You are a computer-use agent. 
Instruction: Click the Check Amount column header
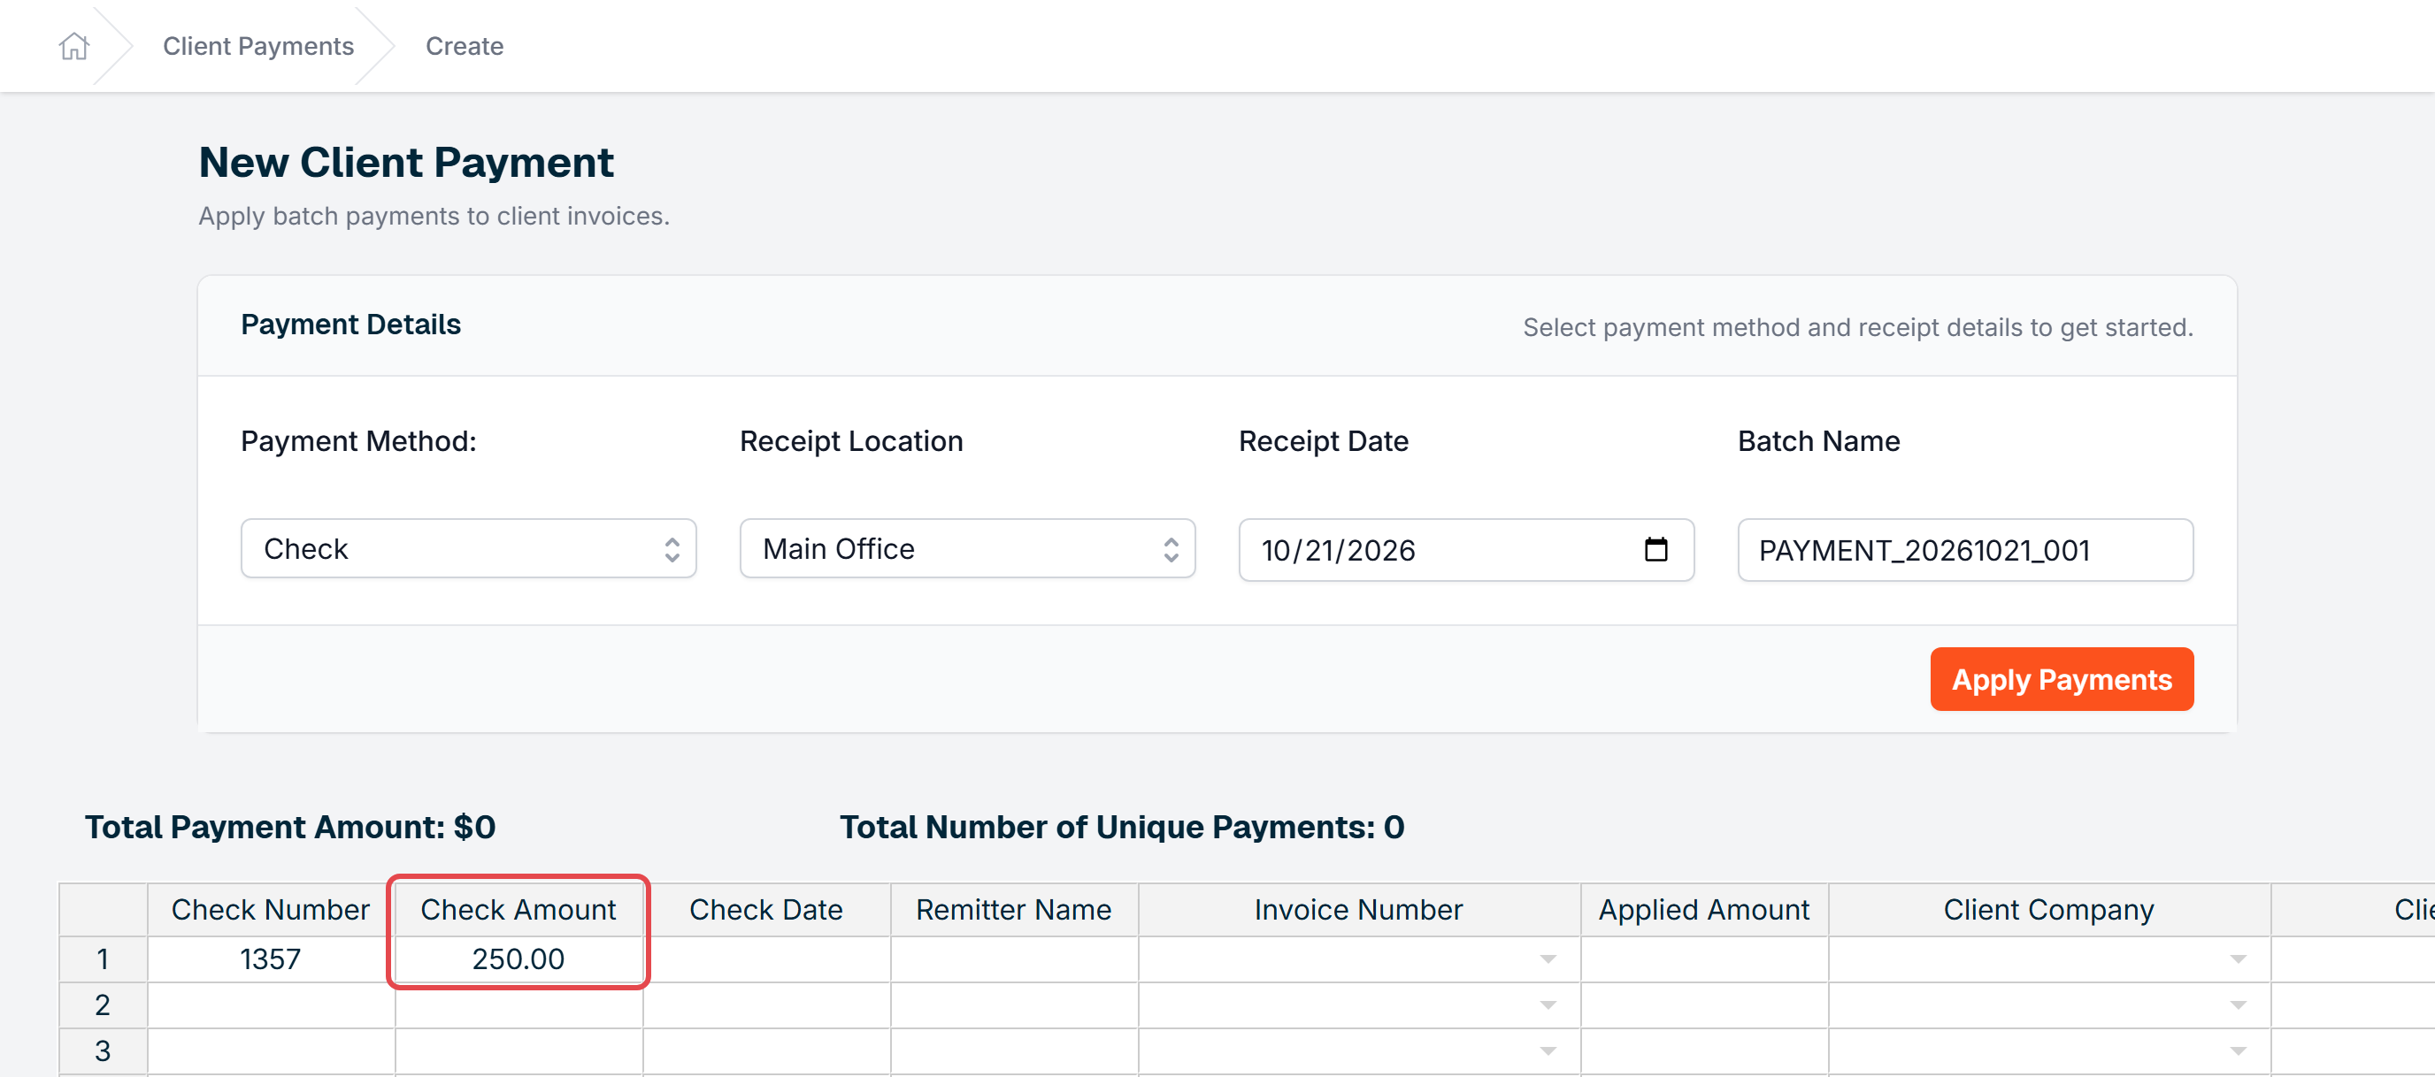[x=519, y=910]
